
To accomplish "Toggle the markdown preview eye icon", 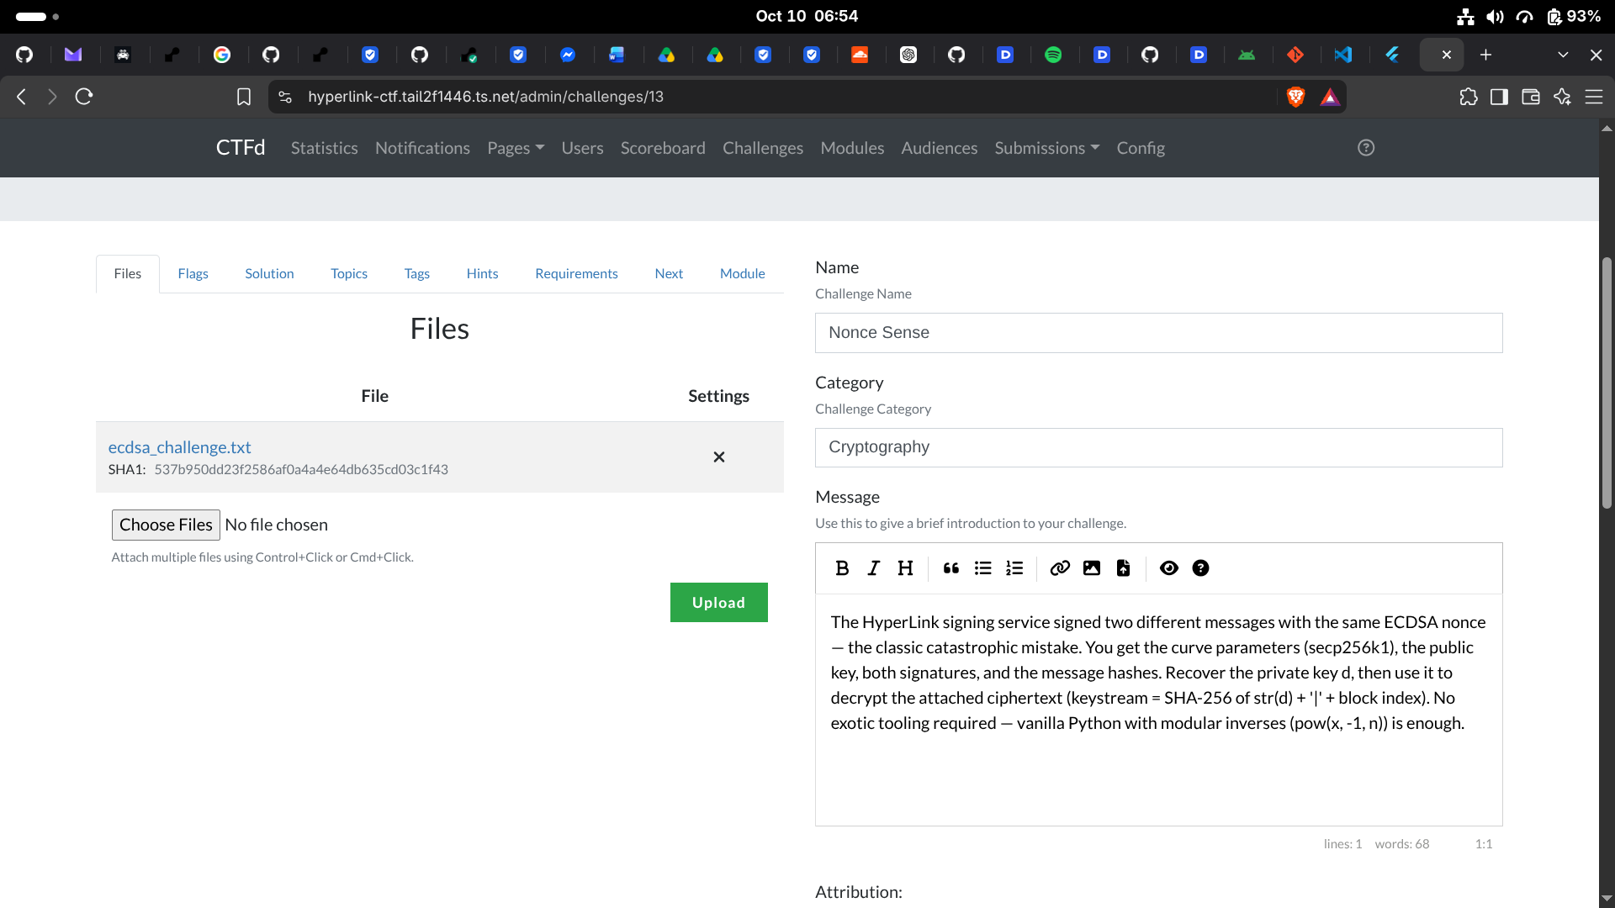I will tap(1169, 568).
